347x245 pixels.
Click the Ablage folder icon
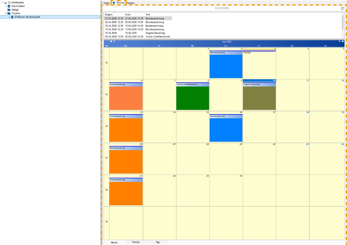point(9,10)
